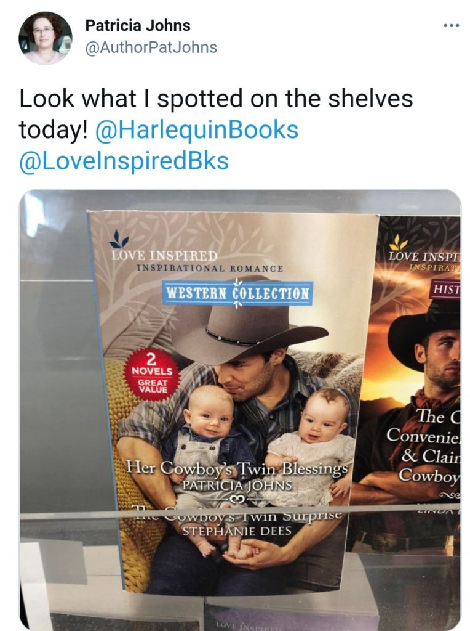Open the @LoveInspiredBks mention link

point(124,161)
